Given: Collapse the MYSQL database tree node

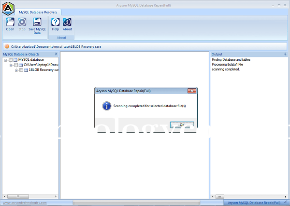Looking at the screenshot, I should (x=5, y=60).
